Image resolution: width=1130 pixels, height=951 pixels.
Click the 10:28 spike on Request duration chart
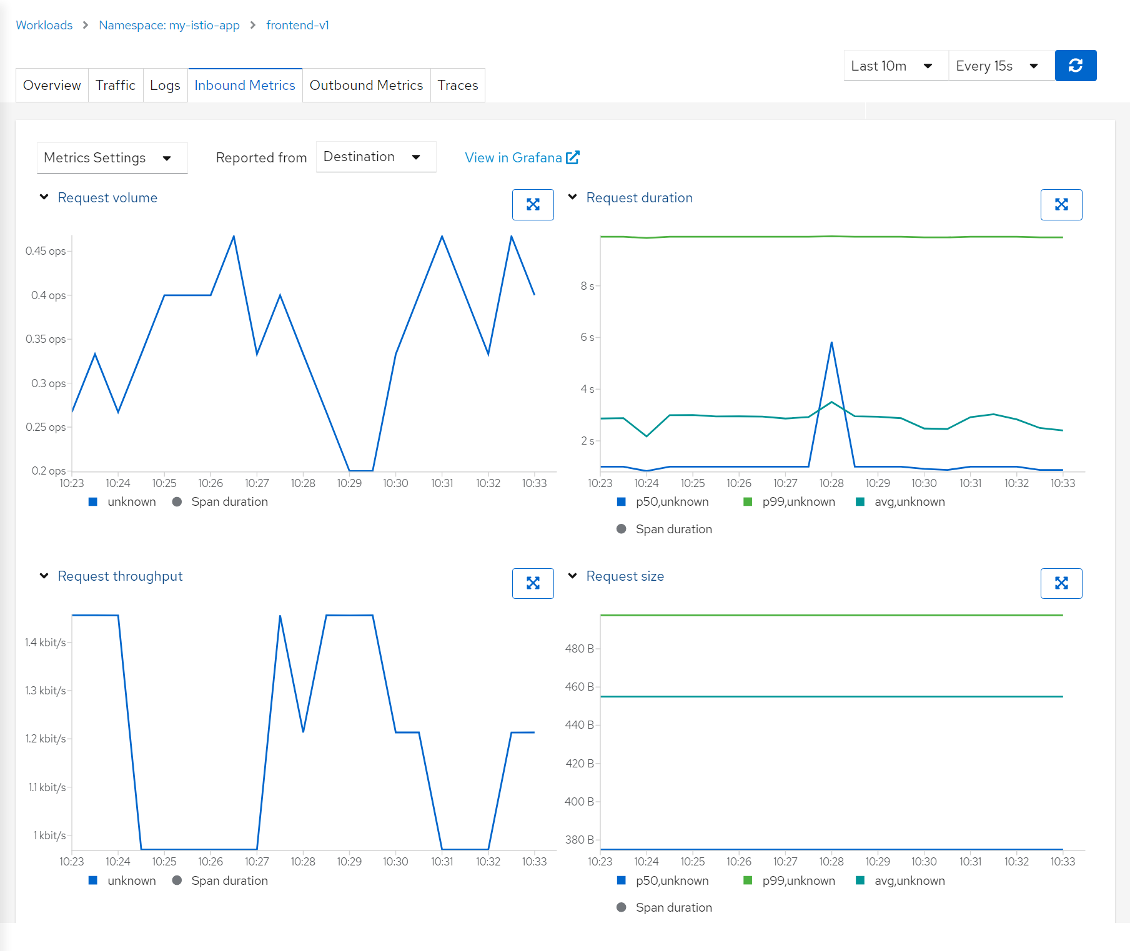(831, 342)
